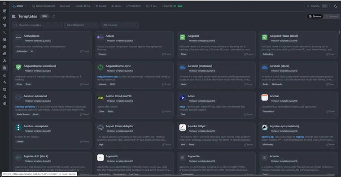Click the Monitoring tag on Apprise-api (container)
341x177 pixels.
(267, 144)
